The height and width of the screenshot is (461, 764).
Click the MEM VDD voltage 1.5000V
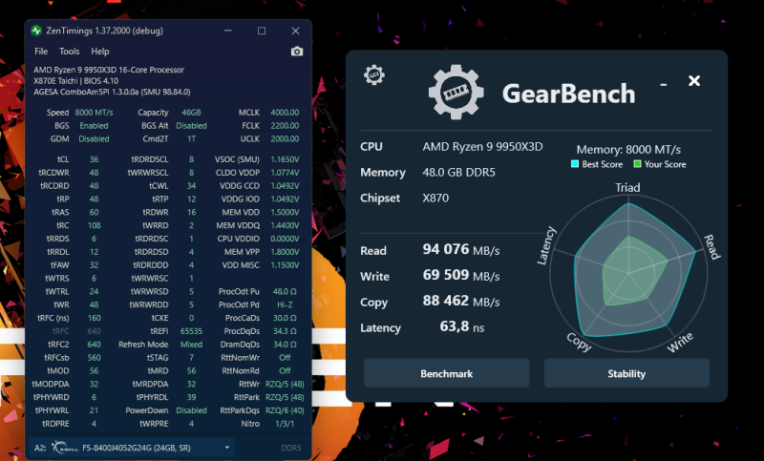coord(285,212)
